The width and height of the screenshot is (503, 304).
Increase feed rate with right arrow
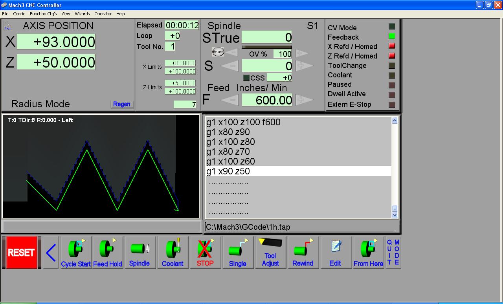point(303,100)
